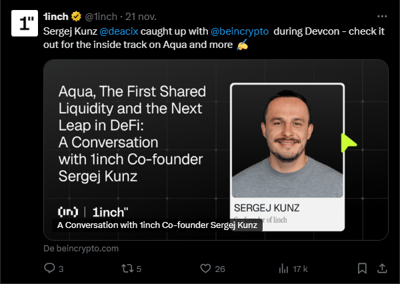
Task: Click the BeInCrypto logo in the card
Action: point(68,212)
